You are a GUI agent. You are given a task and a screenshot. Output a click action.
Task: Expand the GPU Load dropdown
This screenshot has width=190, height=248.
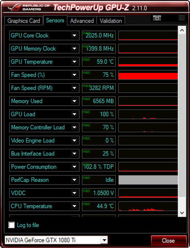point(74,114)
